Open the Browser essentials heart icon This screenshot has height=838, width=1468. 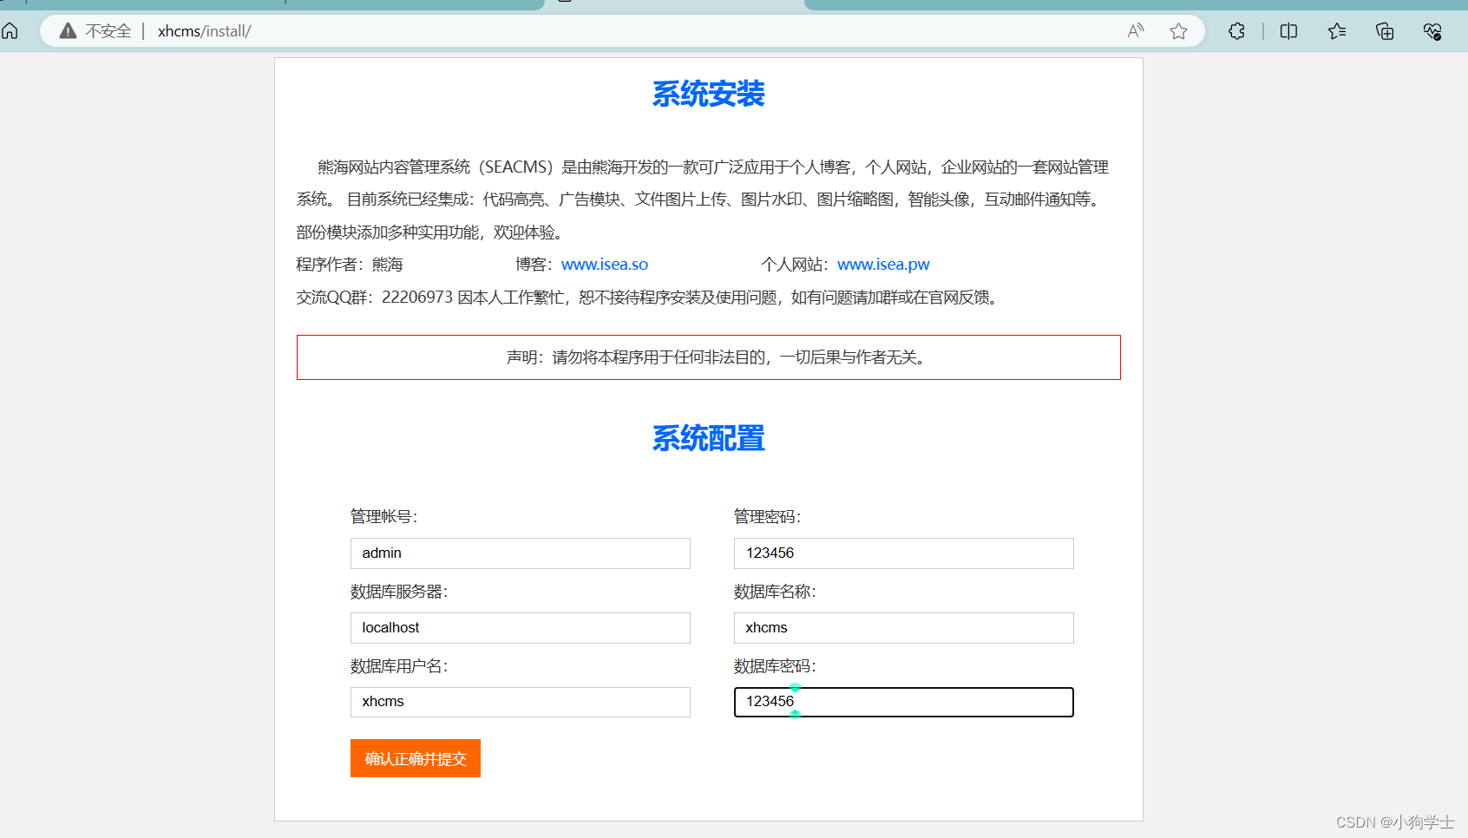pos(1432,31)
